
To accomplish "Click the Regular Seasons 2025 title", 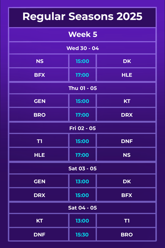I will [82, 17].
